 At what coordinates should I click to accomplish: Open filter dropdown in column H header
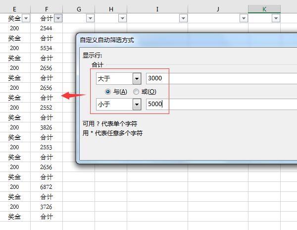tap(123, 18)
